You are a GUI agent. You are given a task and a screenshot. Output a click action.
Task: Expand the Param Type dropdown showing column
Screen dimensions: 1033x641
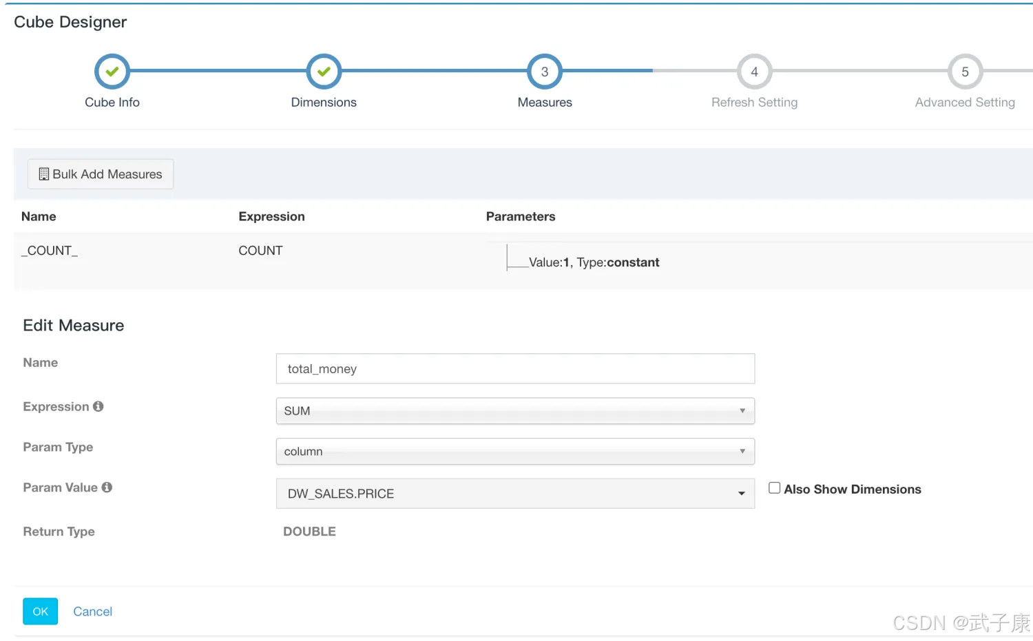tap(514, 452)
